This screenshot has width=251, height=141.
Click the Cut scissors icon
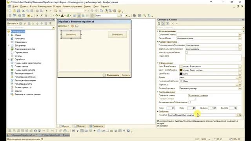click(x=24, y=11)
